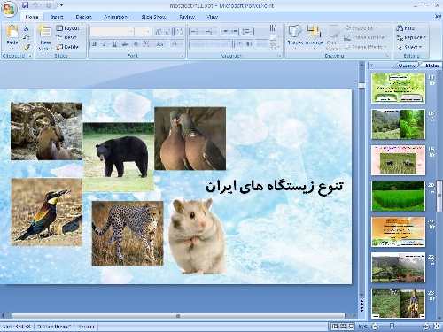Image resolution: width=443 pixels, height=332 pixels.
Task: Add a New Slide
Action: point(45,38)
